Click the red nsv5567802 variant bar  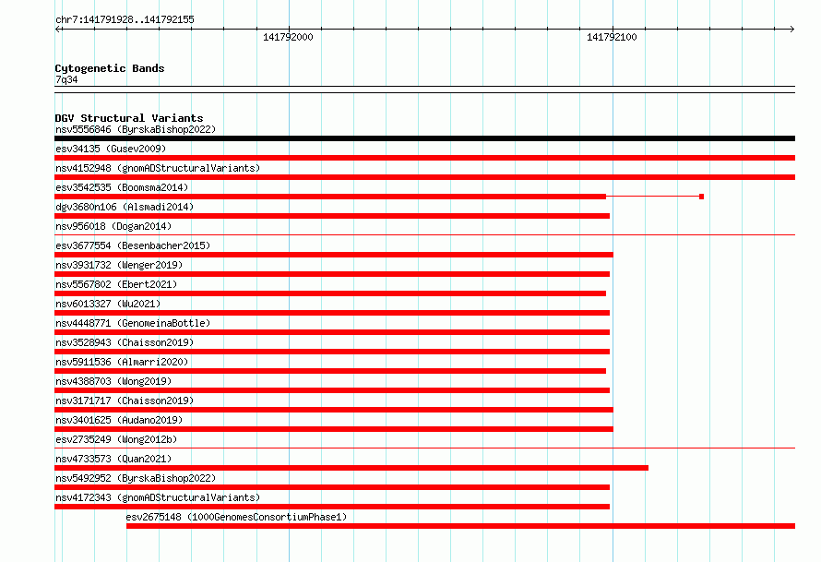330,293
